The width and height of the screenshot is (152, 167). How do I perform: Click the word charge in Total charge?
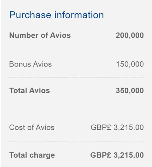[42, 155]
